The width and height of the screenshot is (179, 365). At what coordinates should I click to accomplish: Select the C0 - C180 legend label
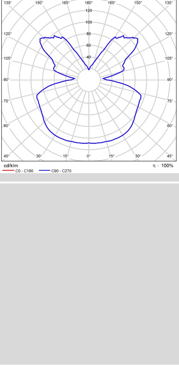click(x=24, y=171)
